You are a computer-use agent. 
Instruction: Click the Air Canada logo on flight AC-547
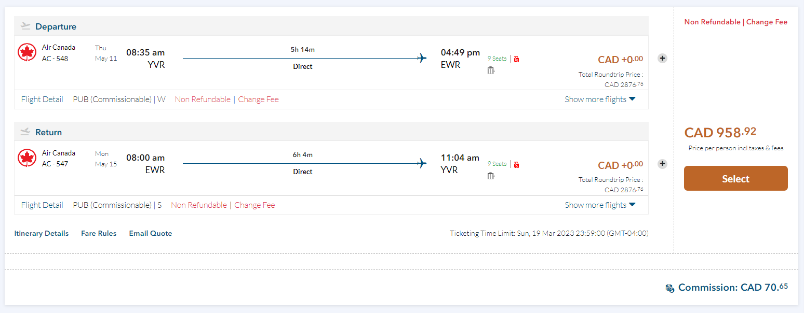(x=27, y=158)
